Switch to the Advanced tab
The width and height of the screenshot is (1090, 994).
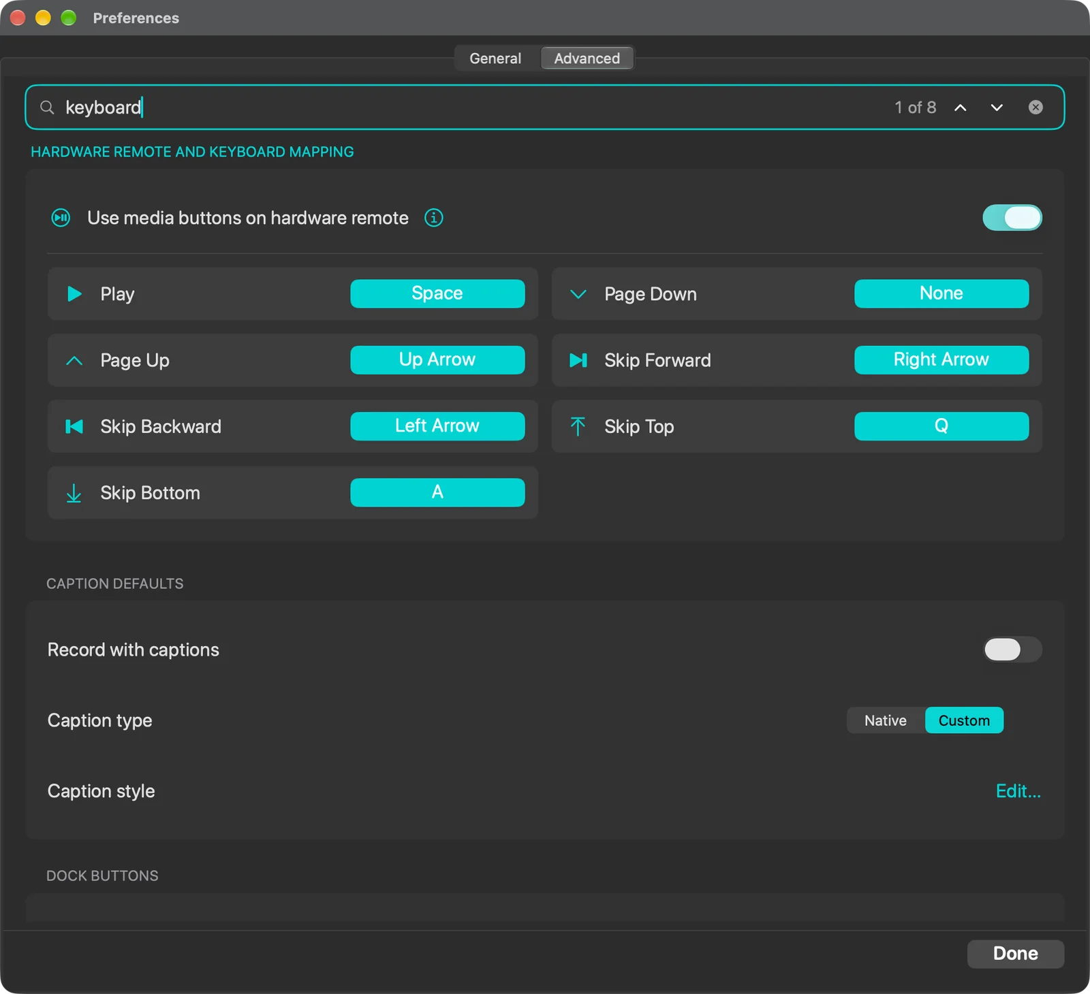587,59
